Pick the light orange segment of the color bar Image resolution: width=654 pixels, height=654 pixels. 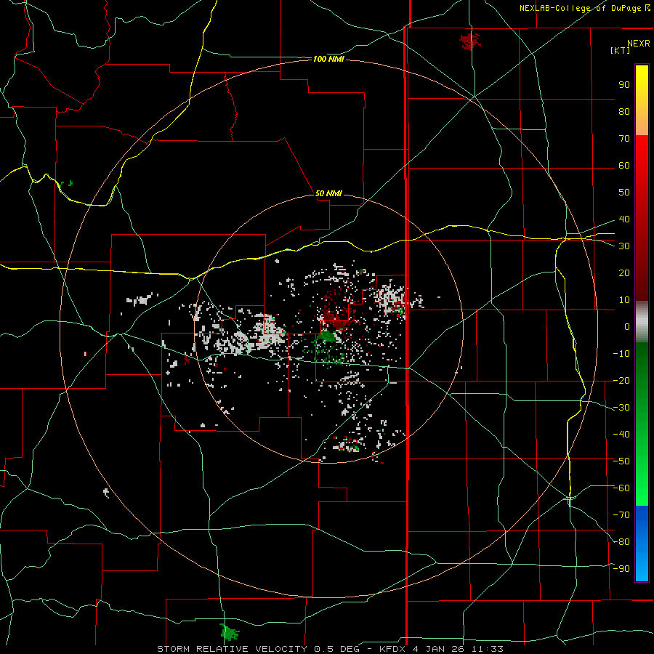pyautogui.click(x=642, y=124)
